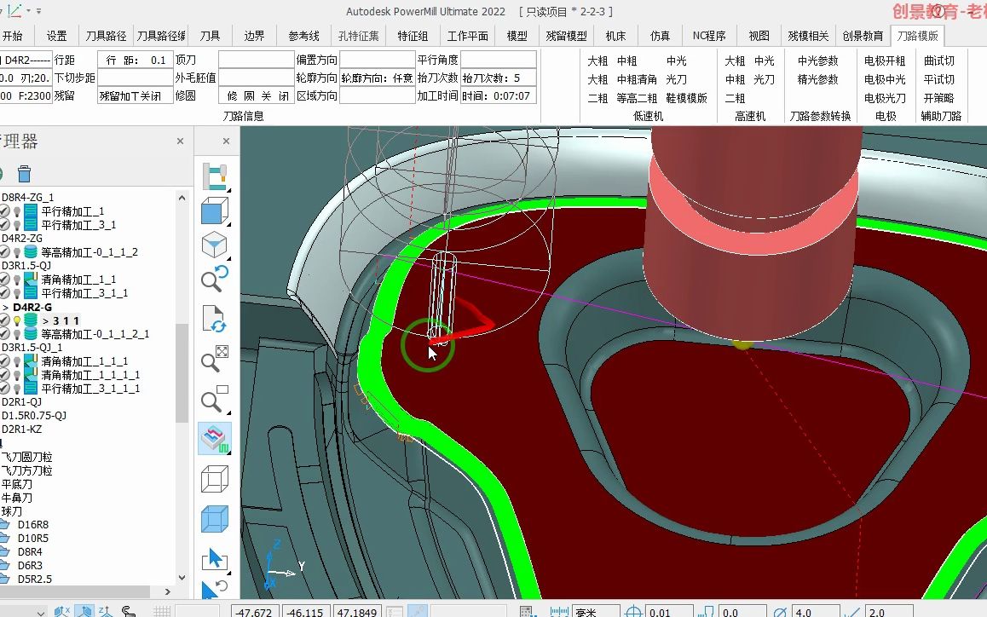Toggle the highlighted toolpath layers shading icon
Viewport: 987px width, 617px height.
coord(215,438)
